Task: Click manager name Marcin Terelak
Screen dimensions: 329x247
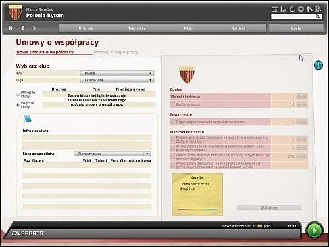Action: (39, 9)
